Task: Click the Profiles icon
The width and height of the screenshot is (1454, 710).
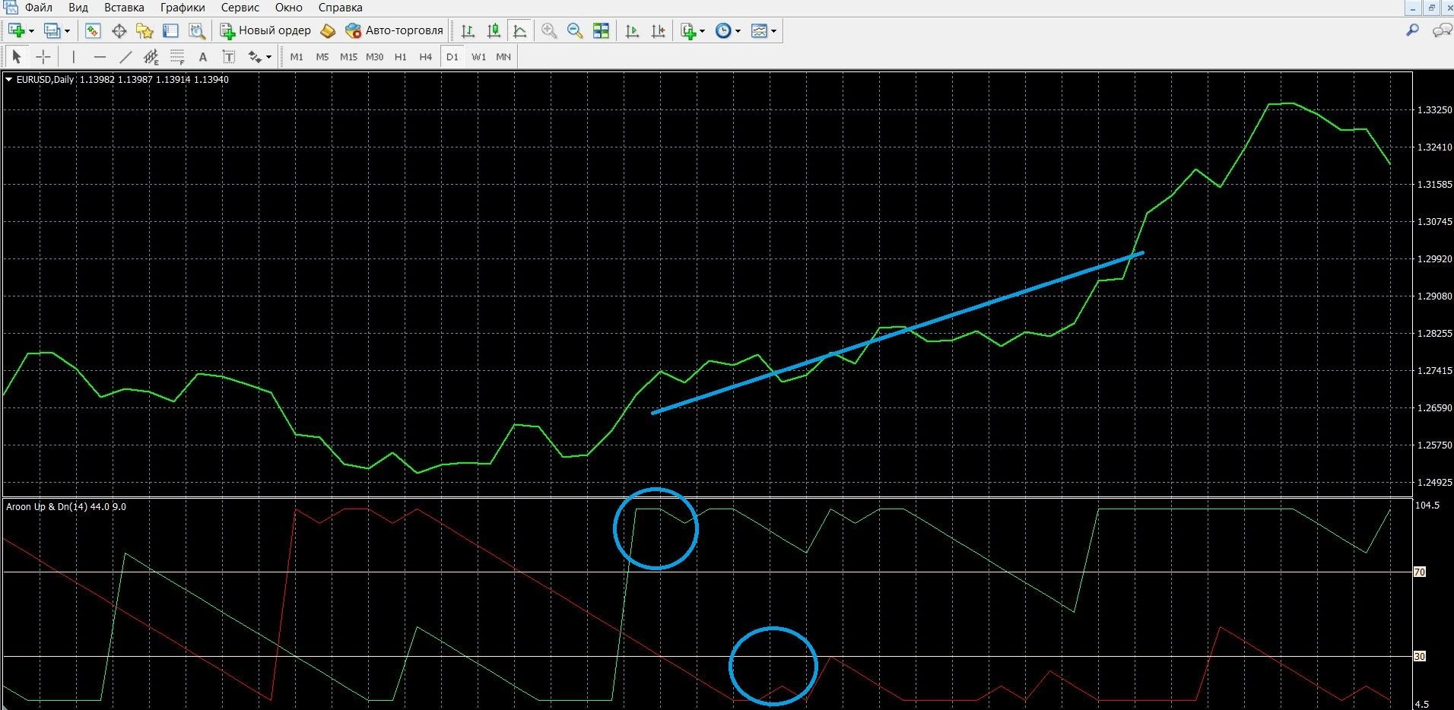Action: point(52,30)
